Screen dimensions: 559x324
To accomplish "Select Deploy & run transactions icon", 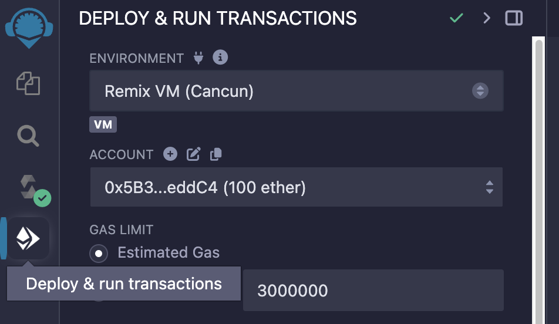I will (28, 238).
